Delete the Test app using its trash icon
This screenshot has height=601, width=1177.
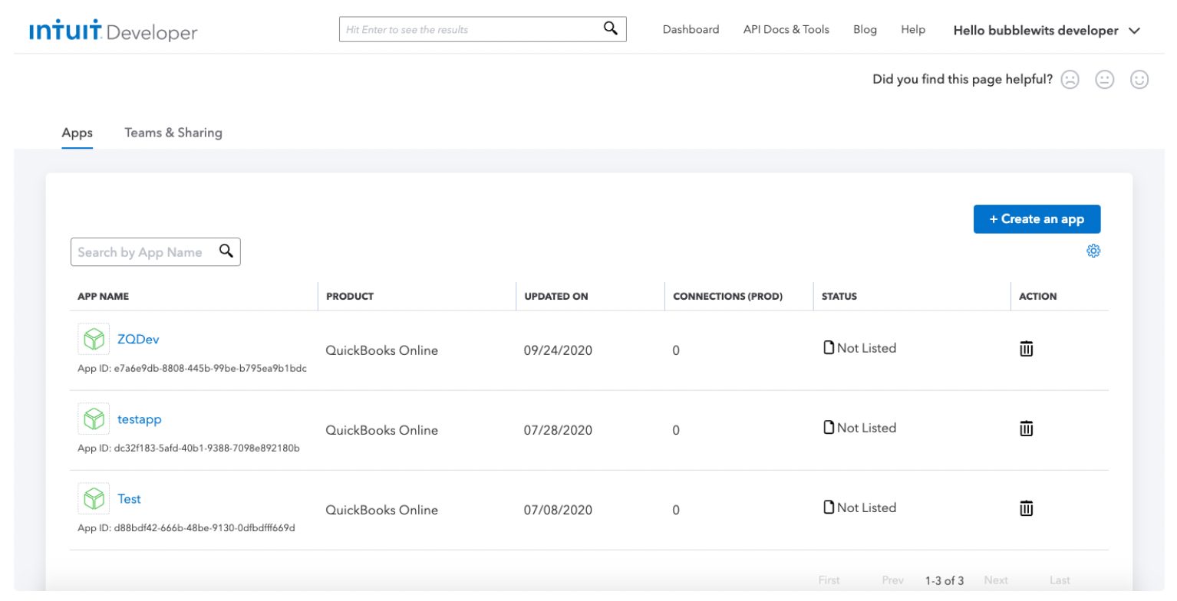(1026, 508)
